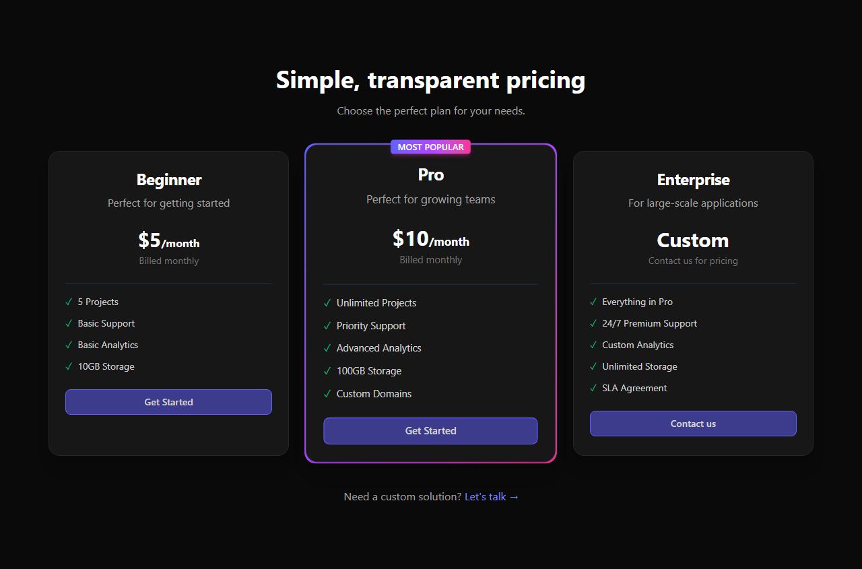Click the Simple, transparent pricing heading
862x569 pixels.
coord(431,80)
